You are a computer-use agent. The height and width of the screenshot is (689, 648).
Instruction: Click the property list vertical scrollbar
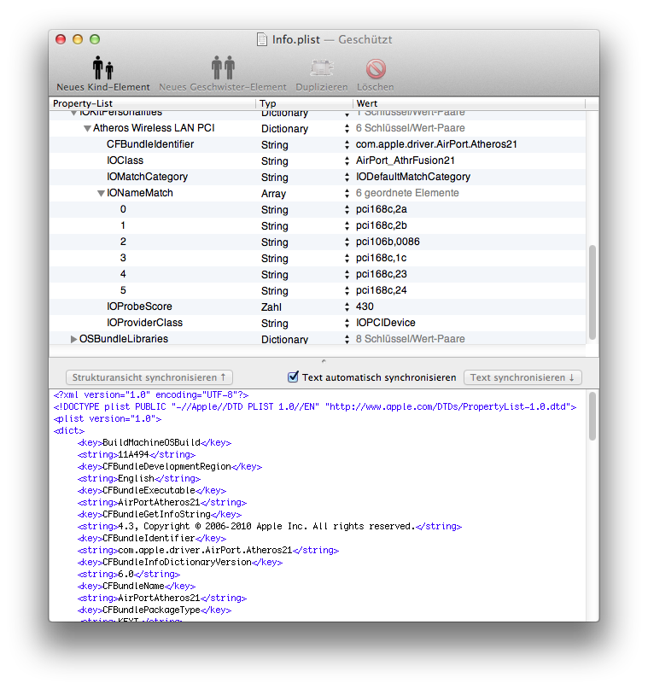tap(593, 292)
